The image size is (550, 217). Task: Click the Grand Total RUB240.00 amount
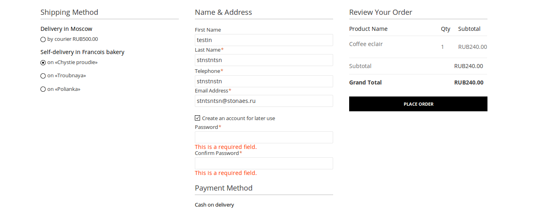pyautogui.click(x=469, y=82)
